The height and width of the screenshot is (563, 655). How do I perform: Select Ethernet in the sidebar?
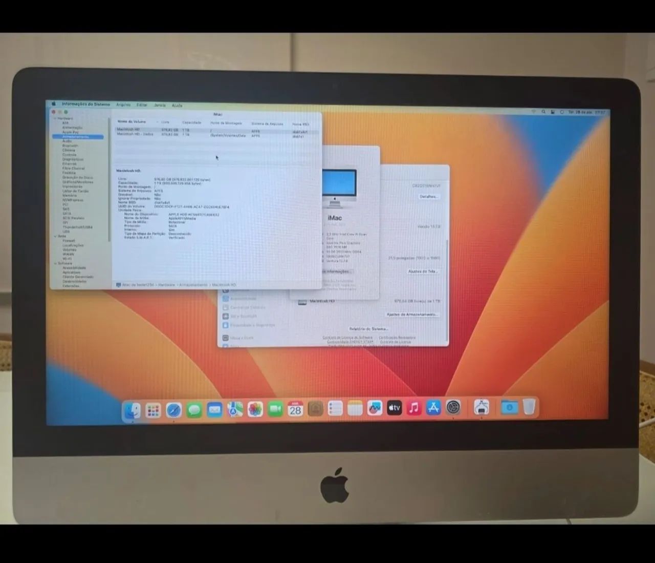(x=69, y=164)
